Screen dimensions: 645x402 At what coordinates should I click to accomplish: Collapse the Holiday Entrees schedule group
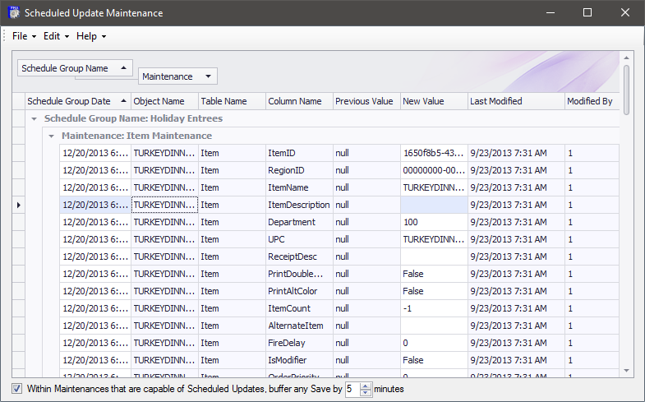(35, 119)
